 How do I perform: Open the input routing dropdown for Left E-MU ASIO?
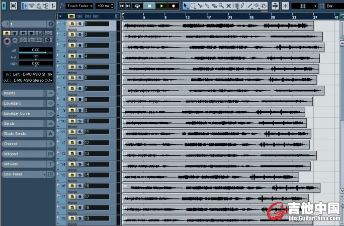point(27,74)
